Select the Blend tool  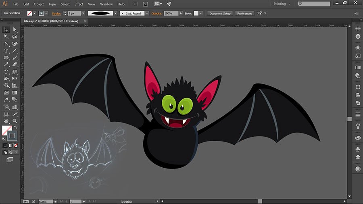[x=15, y=100]
